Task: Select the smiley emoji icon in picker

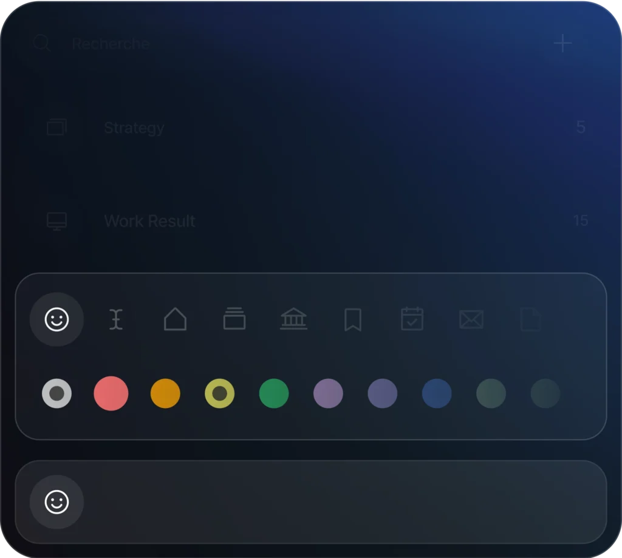Action: click(56, 319)
